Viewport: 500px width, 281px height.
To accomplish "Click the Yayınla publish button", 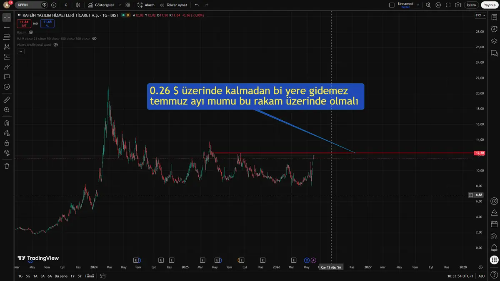I will pyautogui.click(x=490, y=5).
